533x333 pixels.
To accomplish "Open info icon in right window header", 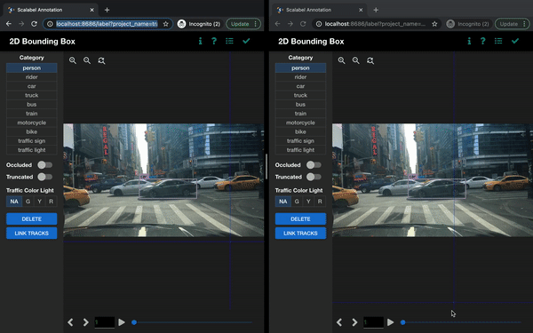I will pos(469,41).
